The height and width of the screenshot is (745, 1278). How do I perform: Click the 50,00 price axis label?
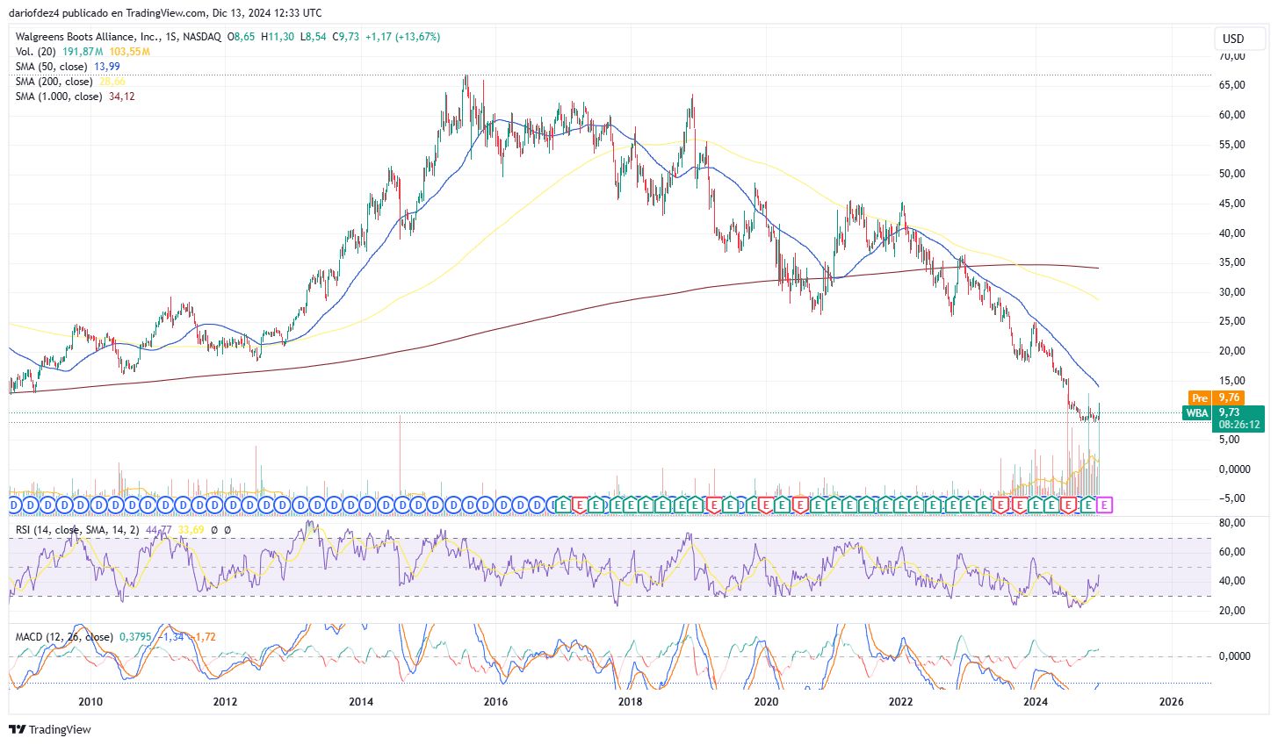point(1232,174)
